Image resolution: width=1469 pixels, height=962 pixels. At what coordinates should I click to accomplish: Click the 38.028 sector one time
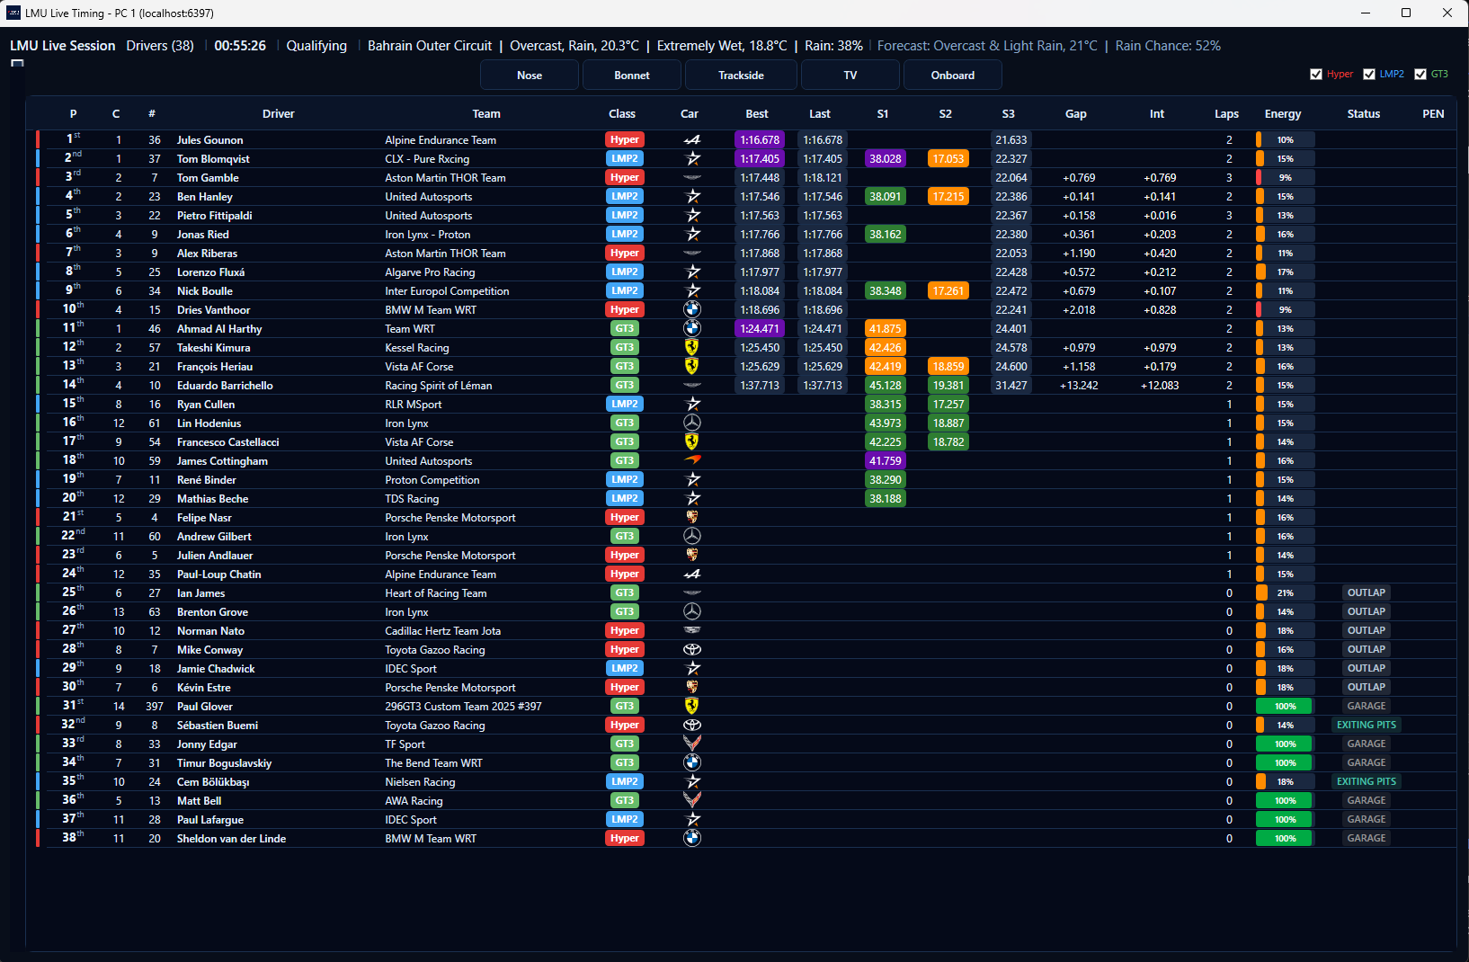pos(886,159)
